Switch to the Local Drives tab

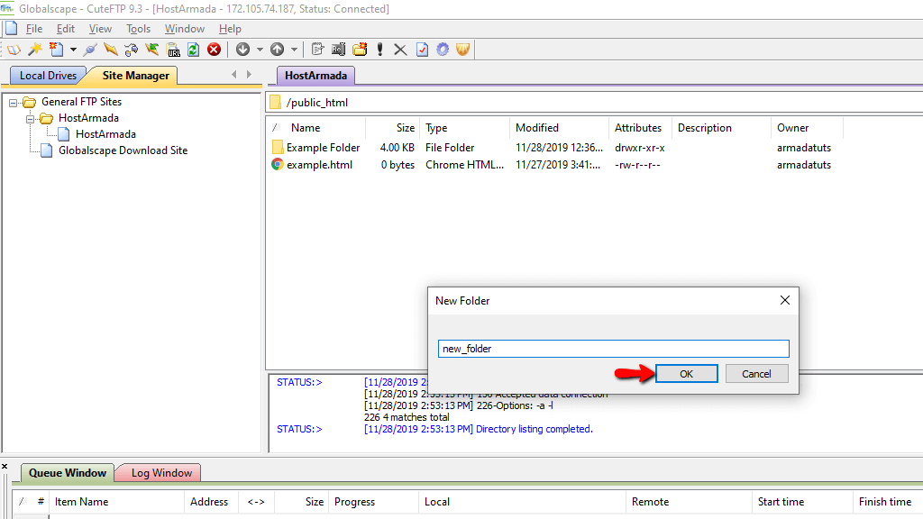pyautogui.click(x=48, y=76)
